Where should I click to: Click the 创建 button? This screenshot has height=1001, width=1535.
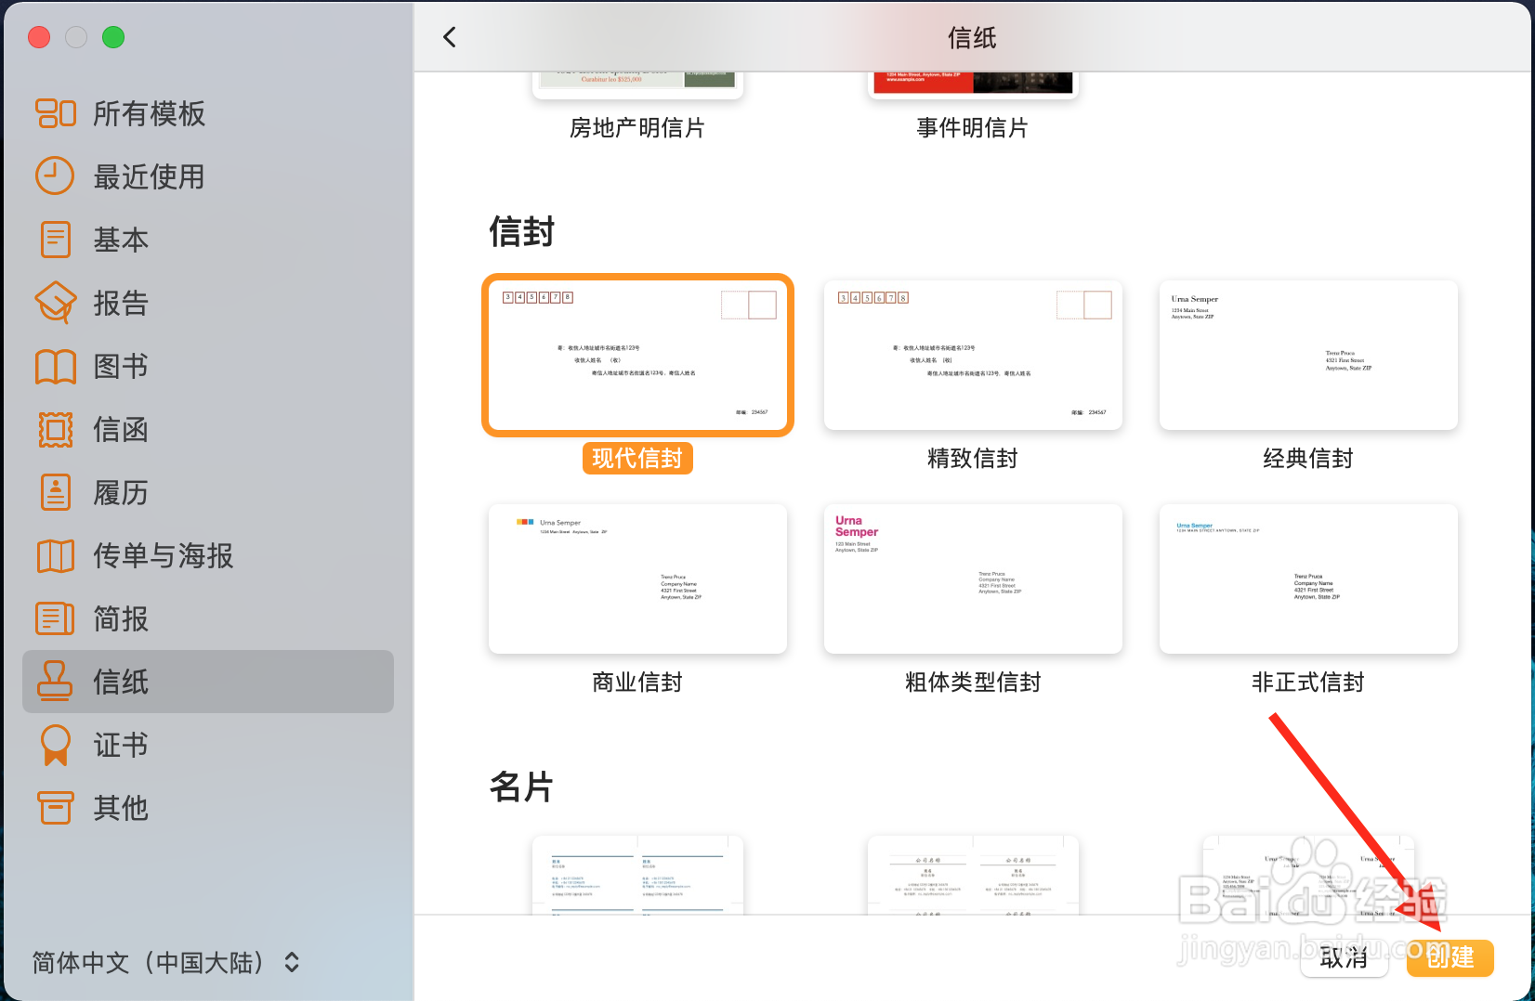click(1450, 958)
